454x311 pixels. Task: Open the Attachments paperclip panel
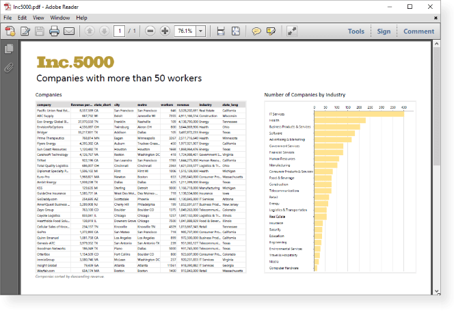click(x=9, y=68)
